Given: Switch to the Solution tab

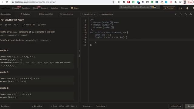Looking at the screenshot, I should point(25,14).
